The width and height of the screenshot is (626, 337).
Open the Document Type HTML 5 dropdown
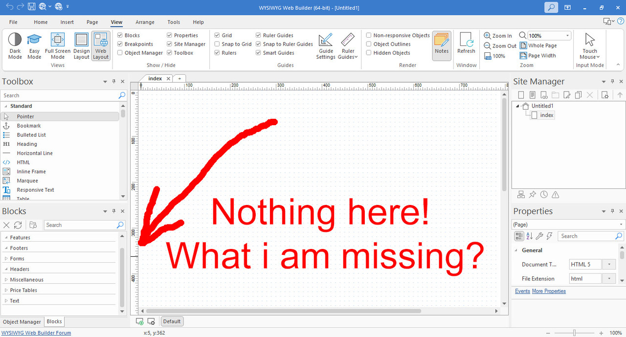pos(609,264)
